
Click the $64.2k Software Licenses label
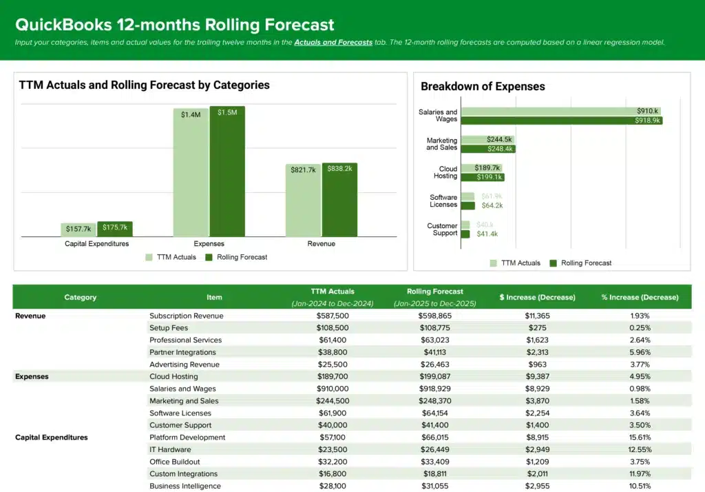point(492,206)
